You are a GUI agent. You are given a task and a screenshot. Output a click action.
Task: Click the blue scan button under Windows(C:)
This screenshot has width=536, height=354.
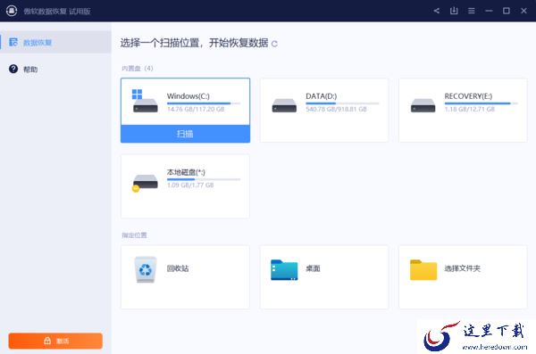point(185,134)
